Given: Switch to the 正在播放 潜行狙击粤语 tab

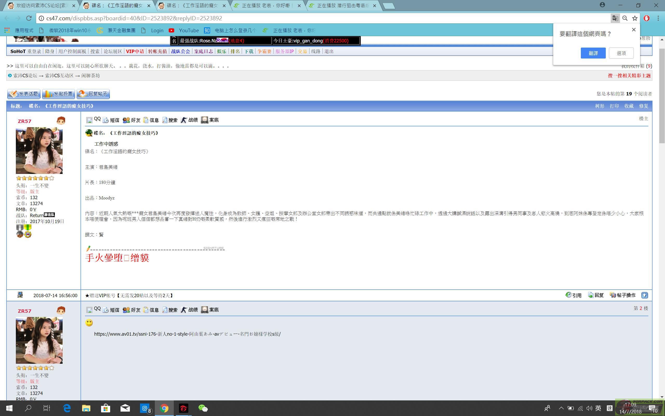Looking at the screenshot, I should [x=342, y=5].
